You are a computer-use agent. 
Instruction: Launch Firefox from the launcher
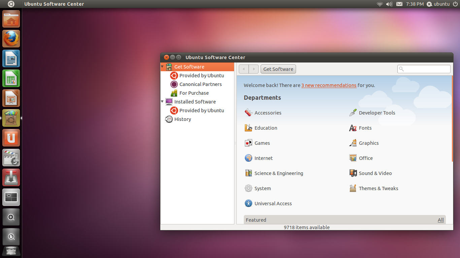click(11, 39)
